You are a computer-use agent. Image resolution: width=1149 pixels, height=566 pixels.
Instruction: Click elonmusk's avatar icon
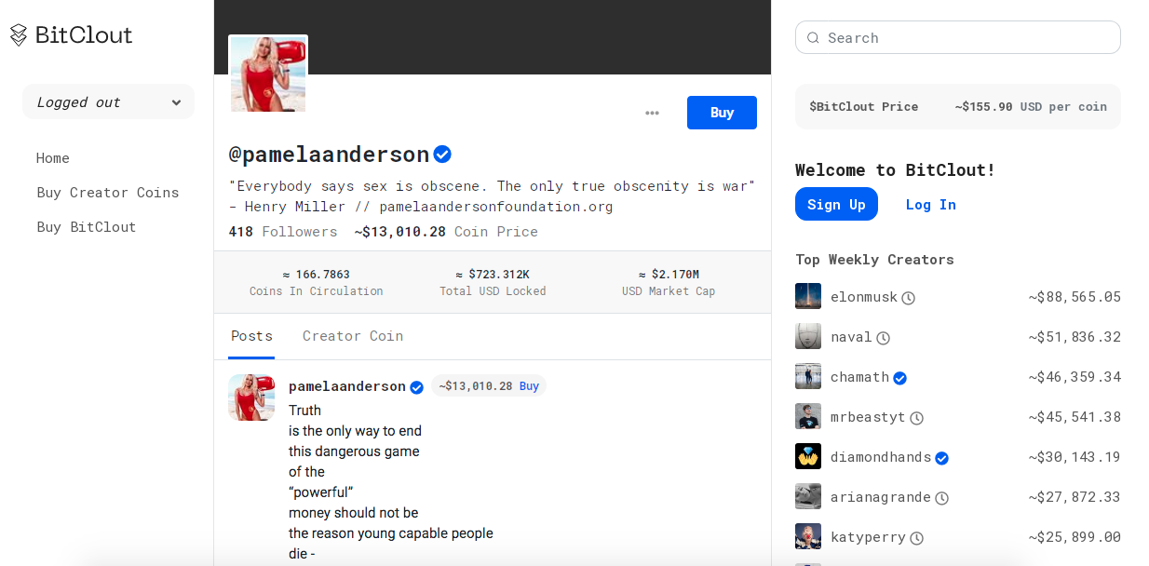pos(808,297)
